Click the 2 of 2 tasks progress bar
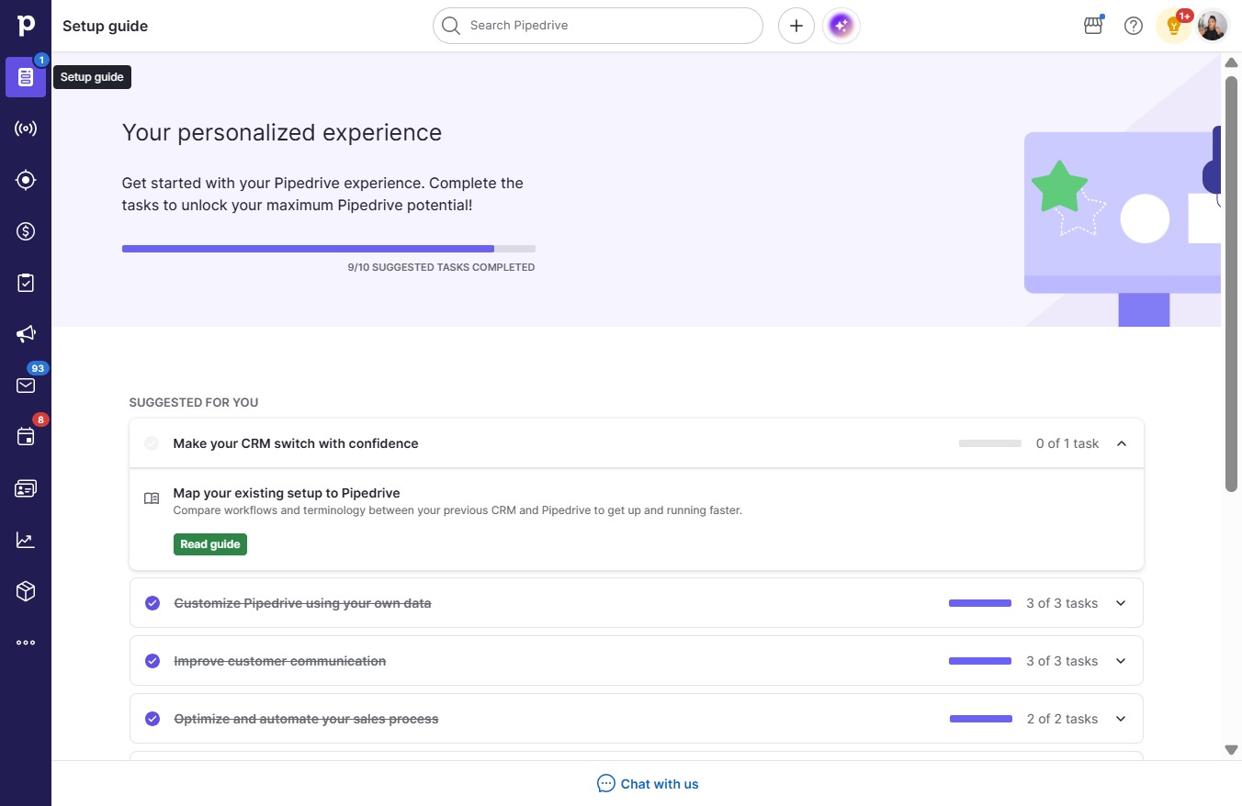 tap(981, 719)
